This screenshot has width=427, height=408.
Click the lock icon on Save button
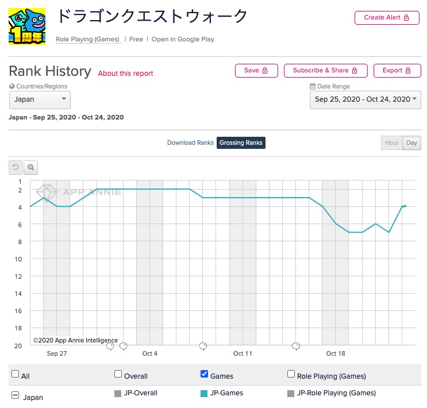pyautogui.click(x=265, y=71)
